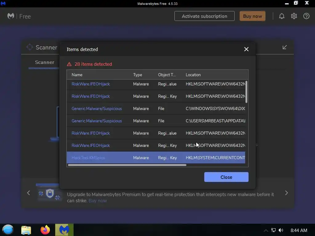Click the Activate subscription button

(x=205, y=16)
